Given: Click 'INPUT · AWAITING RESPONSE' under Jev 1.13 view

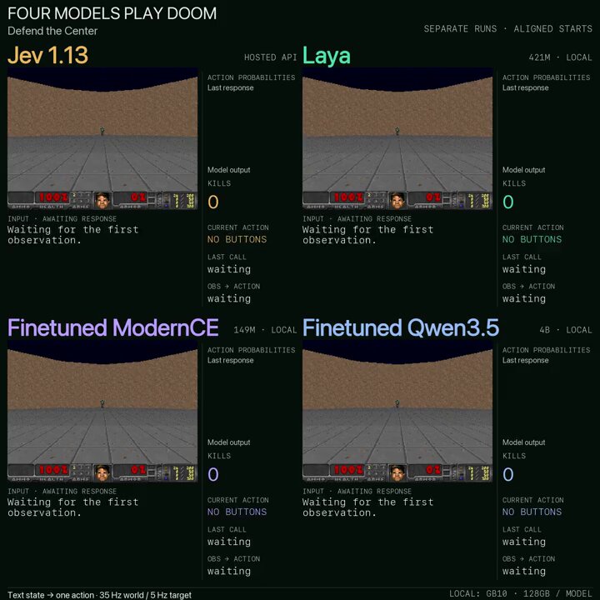Looking at the screenshot, I should (62, 219).
